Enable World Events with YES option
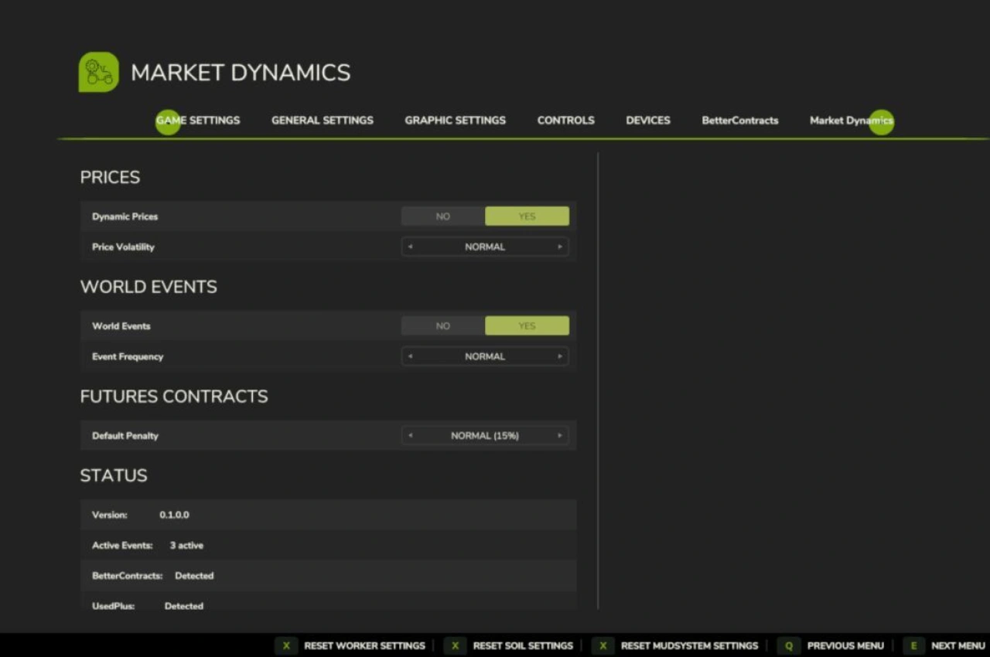990x657 pixels. [527, 326]
